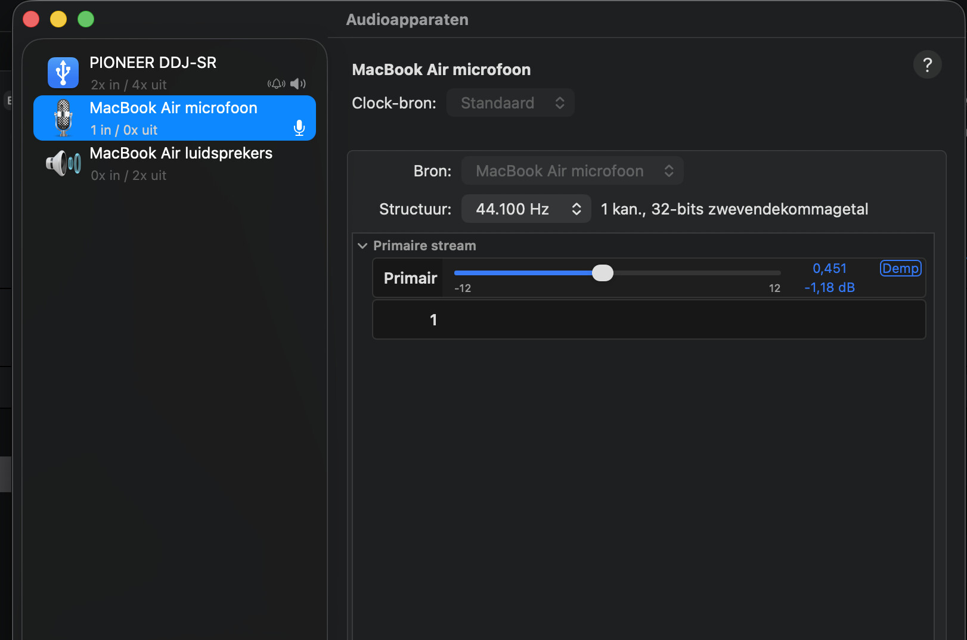
Task: Click the PIONEER DDJ-SR USB device icon
Action: pos(63,73)
